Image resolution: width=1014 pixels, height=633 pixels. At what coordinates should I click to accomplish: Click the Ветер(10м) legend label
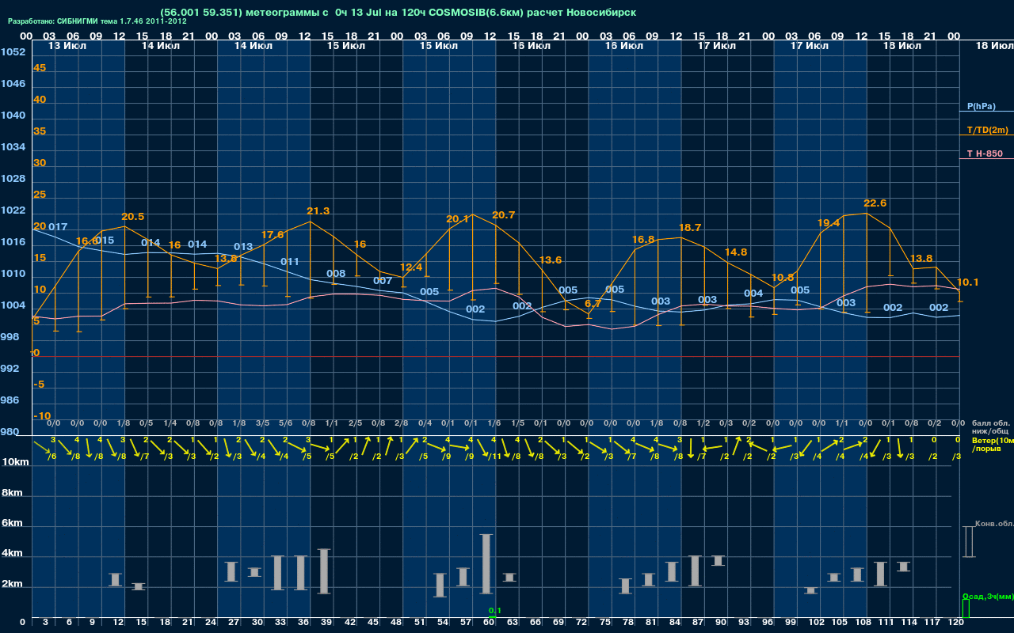pyautogui.click(x=993, y=439)
